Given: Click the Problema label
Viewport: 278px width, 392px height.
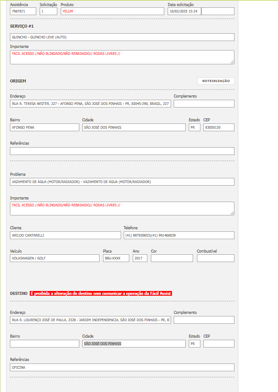Looking at the screenshot, I should [x=18, y=174].
